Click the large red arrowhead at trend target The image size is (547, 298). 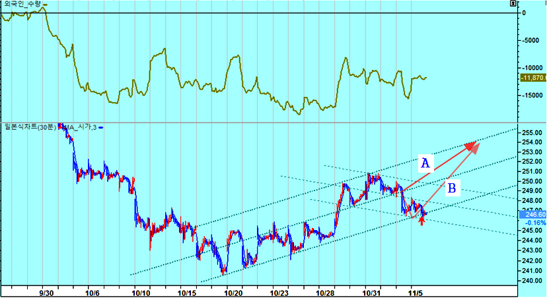click(x=473, y=146)
